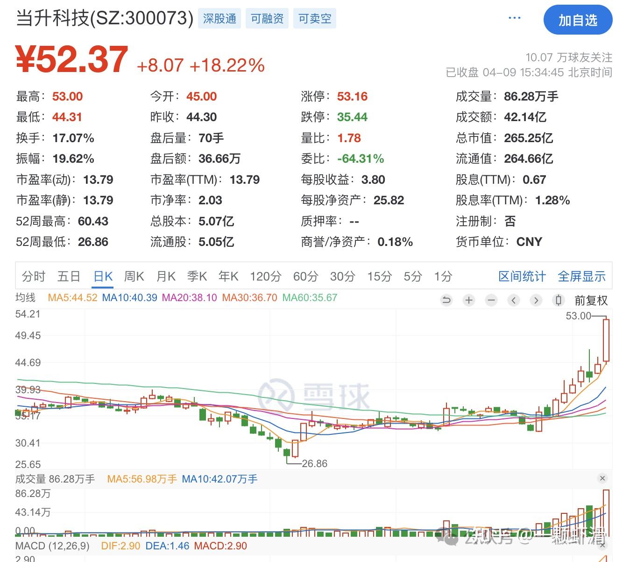Click the MA10:40.39 moving average label
The width and height of the screenshot is (623, 562).
pyautogui.click(x=129, y=298)
